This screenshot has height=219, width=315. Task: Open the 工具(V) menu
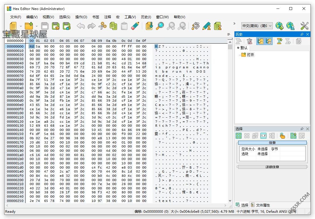click(x=130, y=17)
